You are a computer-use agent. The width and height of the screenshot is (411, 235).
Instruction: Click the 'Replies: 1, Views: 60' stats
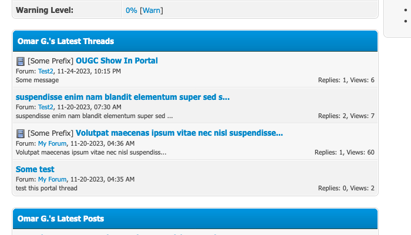[344, 152]
